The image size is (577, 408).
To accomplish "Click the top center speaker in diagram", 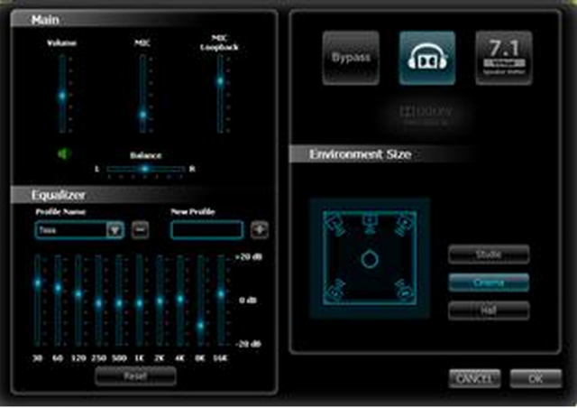I will (369, 219).
